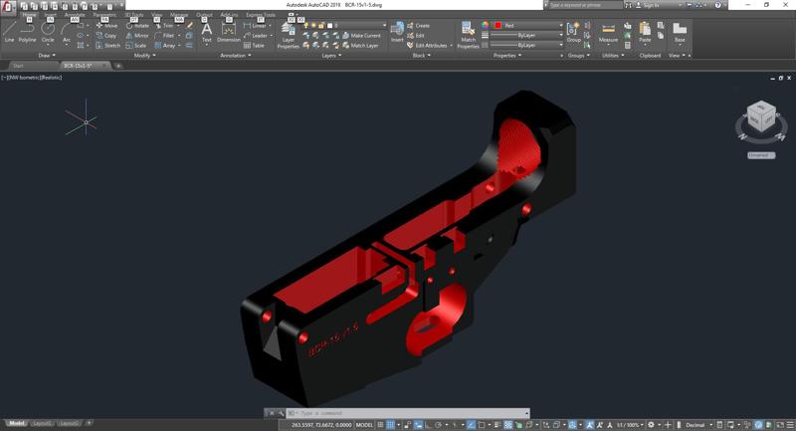Screen dimensions: 796x431
Task: Click the Measure utility
Action: coord(608,33)
